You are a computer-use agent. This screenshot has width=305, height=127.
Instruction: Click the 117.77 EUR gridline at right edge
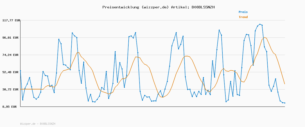click(284, 20)
